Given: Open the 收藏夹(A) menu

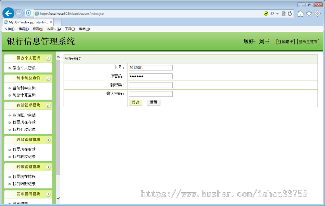Looking at the screenshot, I should click(54, 29).
